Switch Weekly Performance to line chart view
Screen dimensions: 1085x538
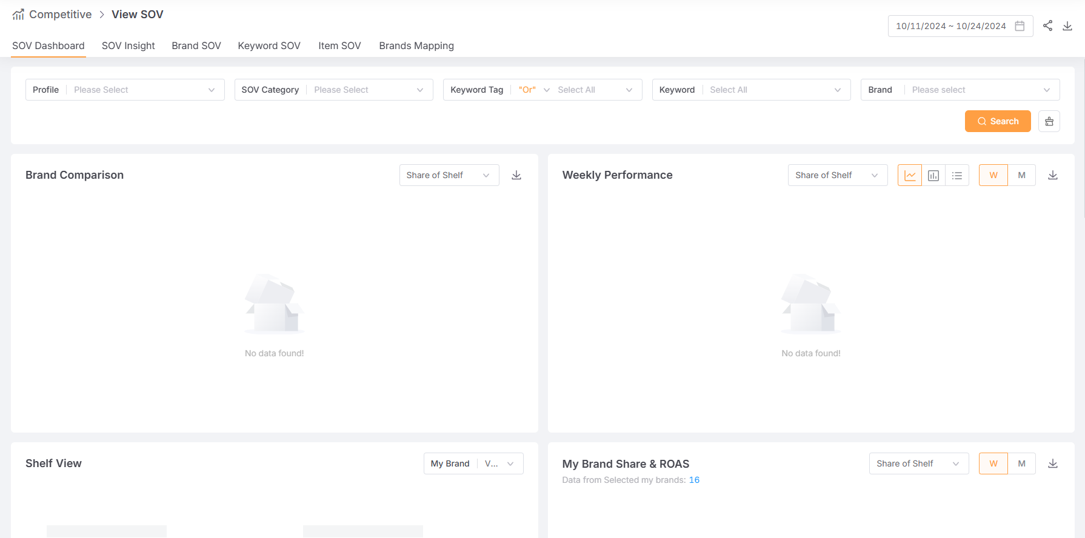point(909,175)
